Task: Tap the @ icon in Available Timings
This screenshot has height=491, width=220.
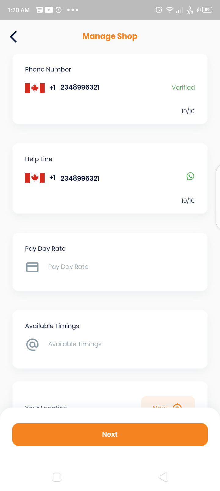Action: tap(32, 344)
